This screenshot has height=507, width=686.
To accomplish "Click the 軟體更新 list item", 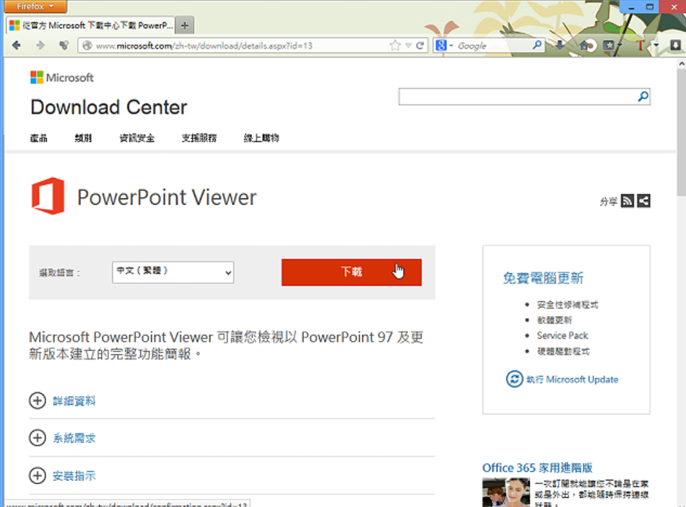I will [555, 320].
